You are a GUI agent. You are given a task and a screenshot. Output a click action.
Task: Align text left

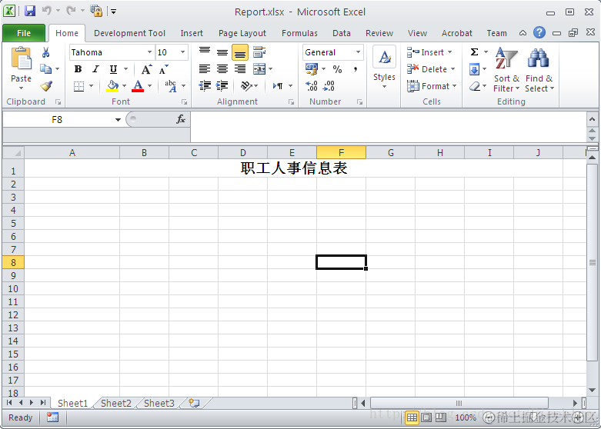[x=205, y=69]
